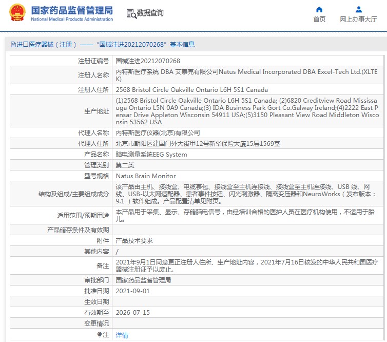Select approval department 国家药品监督管理局 value
This screenshot has width=387, height=342.
[143, 280]
